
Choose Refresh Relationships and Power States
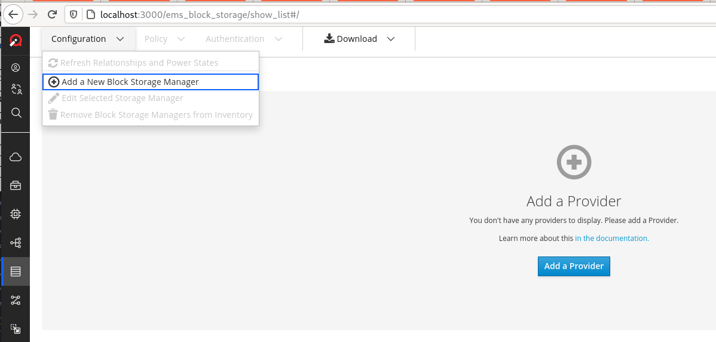click(150, 63)
